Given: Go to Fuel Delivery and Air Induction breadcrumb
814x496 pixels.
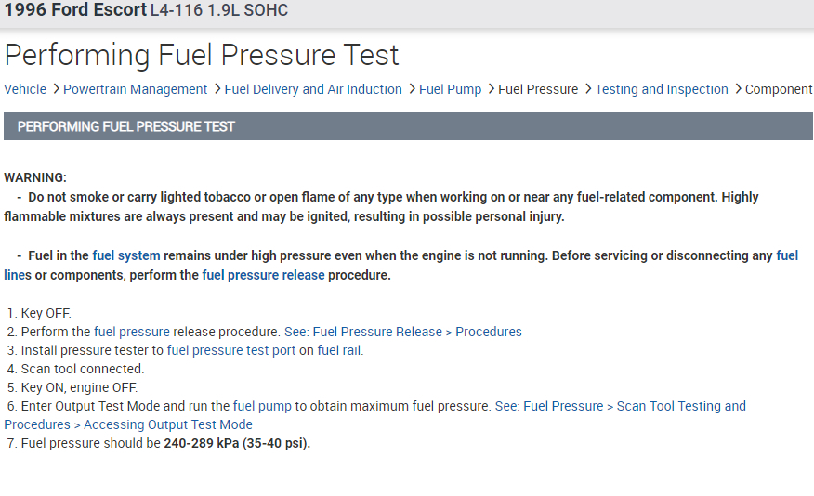Looking at the screenshot, I should pos(313,89).
